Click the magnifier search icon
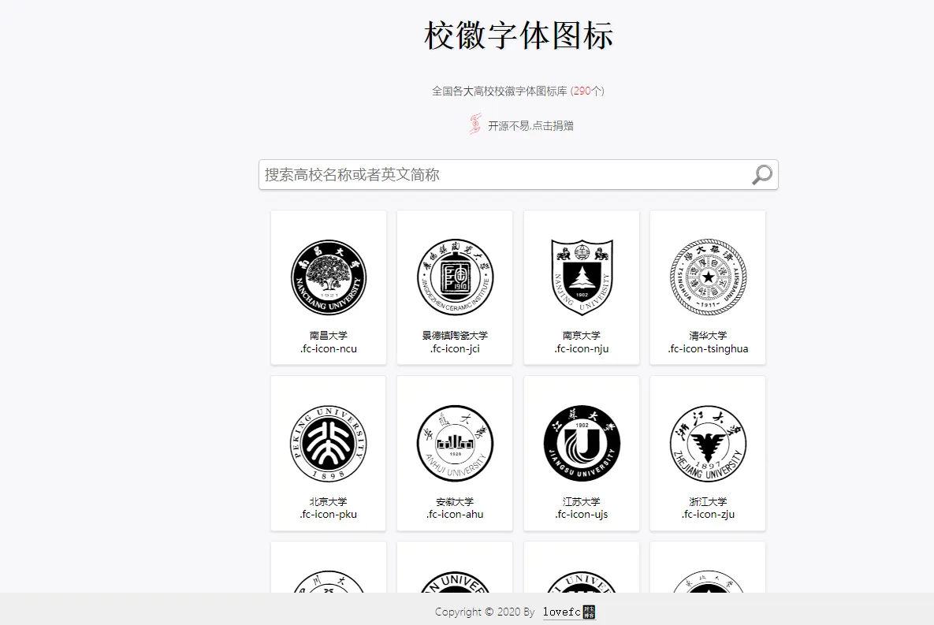The width and height of the screenshot is (934, 625). click(x=762, y=174)
